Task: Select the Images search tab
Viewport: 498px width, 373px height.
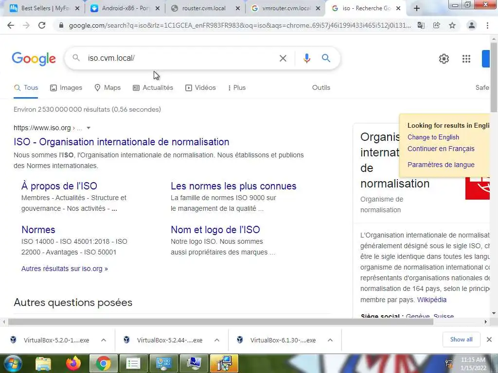Action: click(x=66, y=87)
